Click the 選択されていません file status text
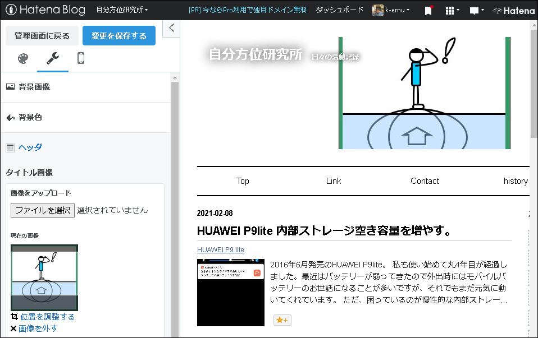 [x=112, y=210]
